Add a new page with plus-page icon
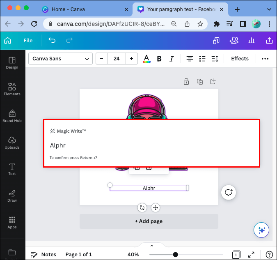This screenshot has height=260, width=277. (213, 81)
